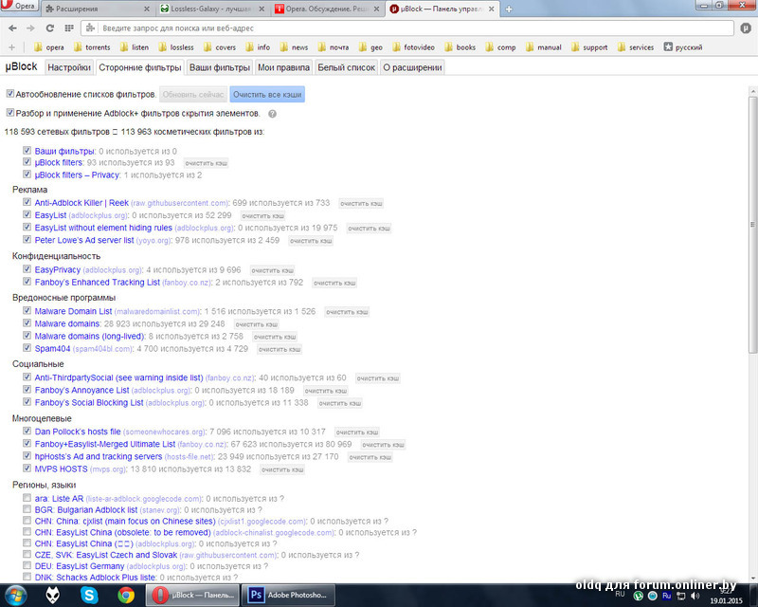The image size is (758, 607).
Task: Click 'Очистить все кэши' button
Action: (x=267, y=95)
